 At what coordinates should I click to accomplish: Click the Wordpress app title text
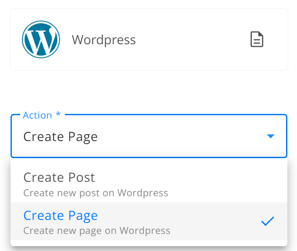pos(104,40)
